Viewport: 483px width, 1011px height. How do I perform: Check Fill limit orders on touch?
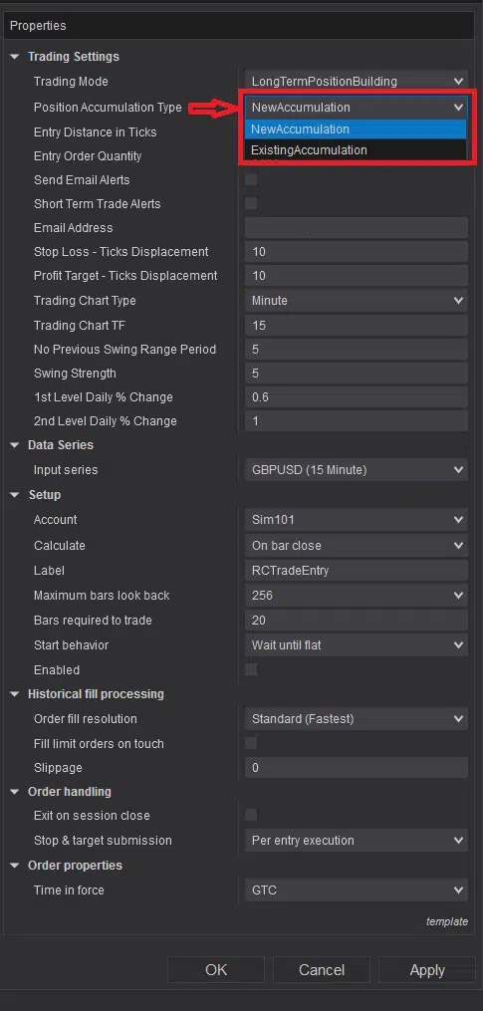(x=251, y=743)
